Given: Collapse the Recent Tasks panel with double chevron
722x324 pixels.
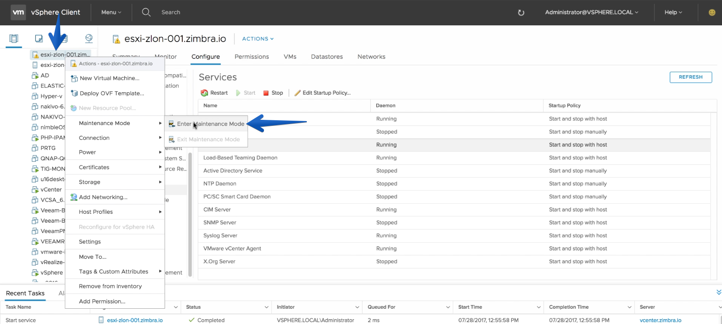Looking at the screenshot, I should (719, 292).
